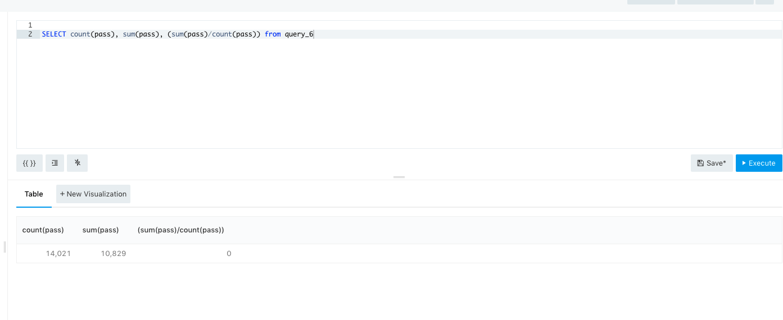Add a parameter with the {{ }} button
Image resolution: width=783 pixels, height=320 pixels.
(29, 163)
